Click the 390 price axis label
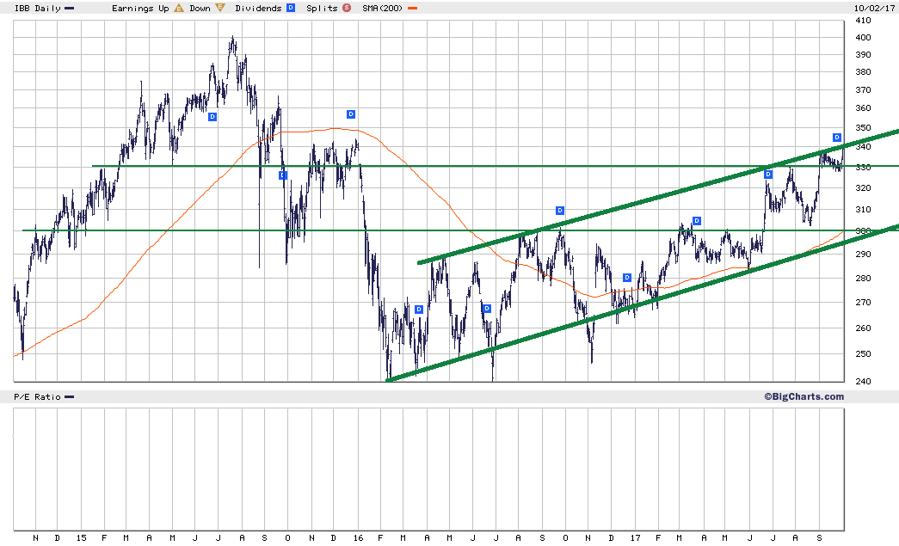This screenshot has width=899, height=546. (x=863, y=54)
